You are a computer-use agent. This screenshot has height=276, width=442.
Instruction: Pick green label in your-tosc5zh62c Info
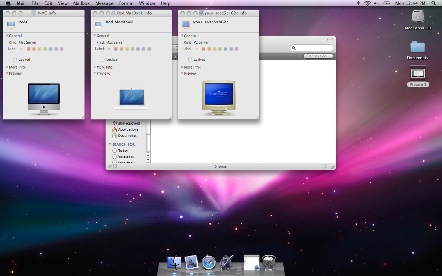pyautogui.click(x=220, y=49)
